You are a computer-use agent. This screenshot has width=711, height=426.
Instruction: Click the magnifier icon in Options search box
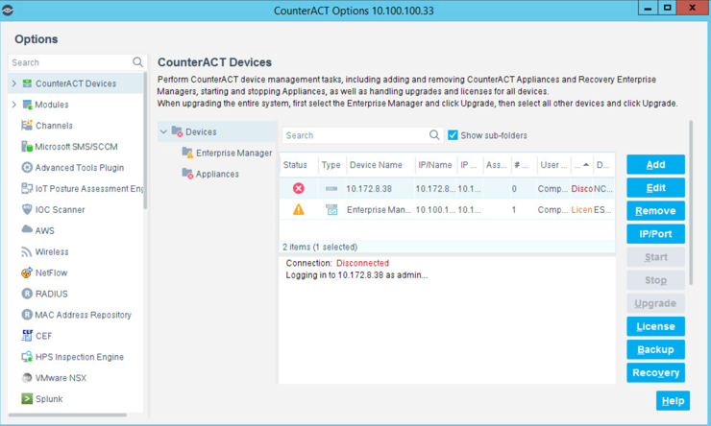[137, 62]
